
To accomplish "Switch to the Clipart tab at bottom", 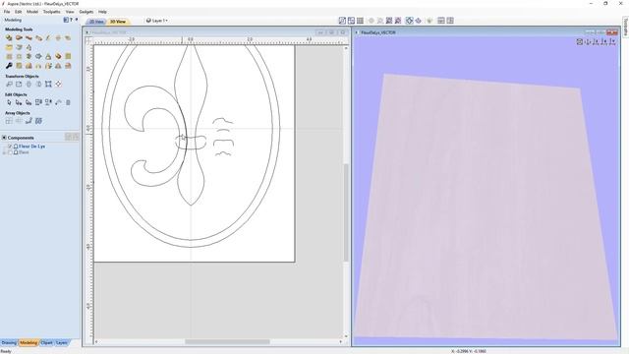I will [x=46, y=343].
